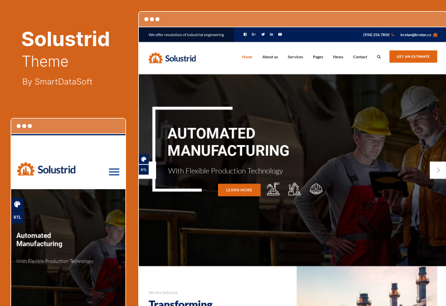This screenshot has height=306, width=446.
Task: Click the oil pump icon in hero
Action: 273,189
